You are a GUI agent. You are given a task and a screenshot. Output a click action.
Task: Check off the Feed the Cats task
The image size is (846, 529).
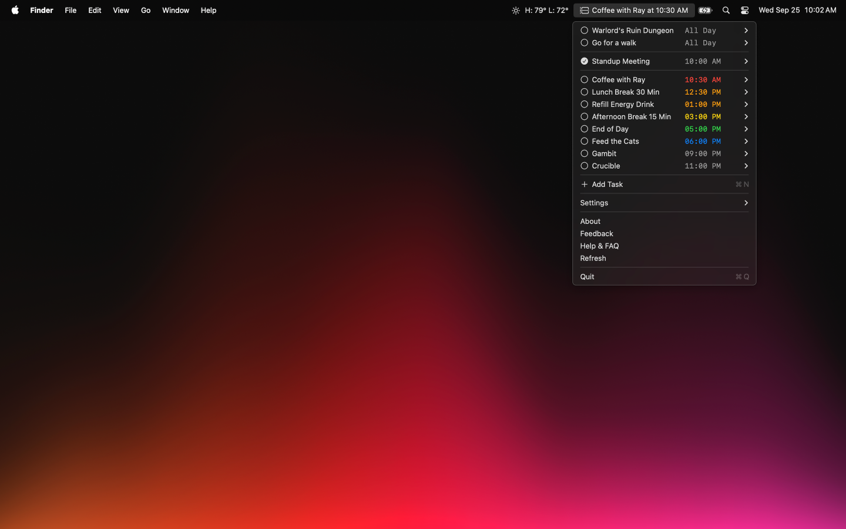click(x=584, y=142)
